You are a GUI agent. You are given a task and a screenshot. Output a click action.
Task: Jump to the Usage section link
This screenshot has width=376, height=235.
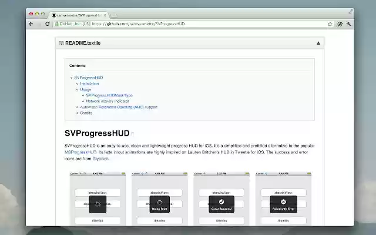point(86,89)
